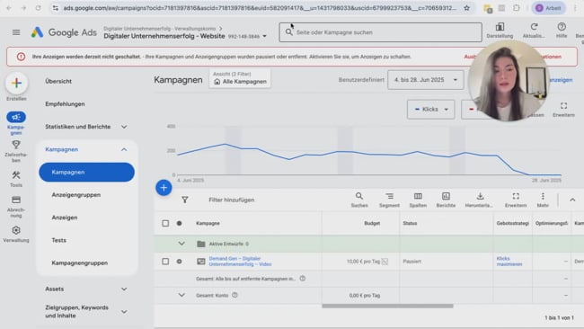The width and height of the screenshot is (584, 329).
Task: Click the help icon beside Gesamt: Alle bis auf
Action: (x=303, y=279)
